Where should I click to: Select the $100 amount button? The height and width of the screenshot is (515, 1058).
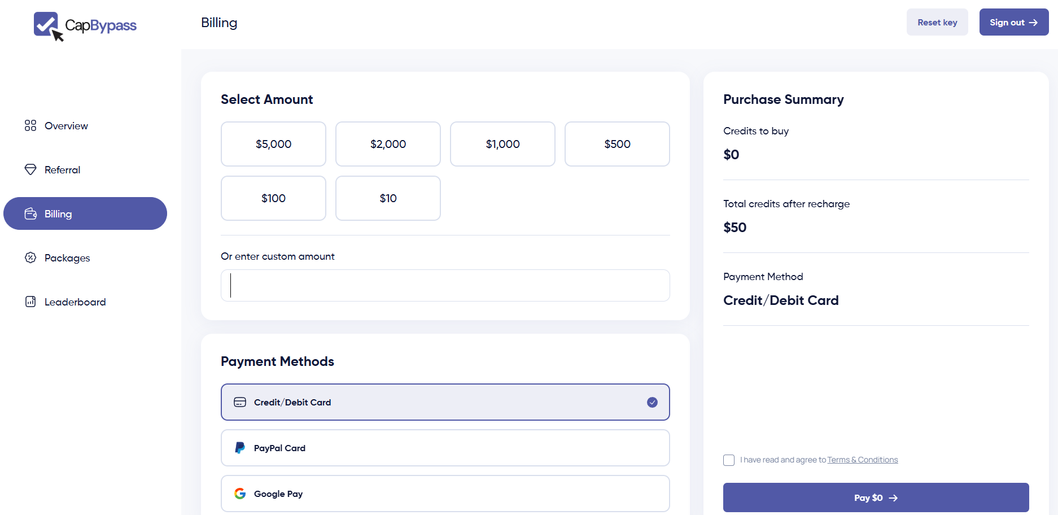tap(273, 198)
